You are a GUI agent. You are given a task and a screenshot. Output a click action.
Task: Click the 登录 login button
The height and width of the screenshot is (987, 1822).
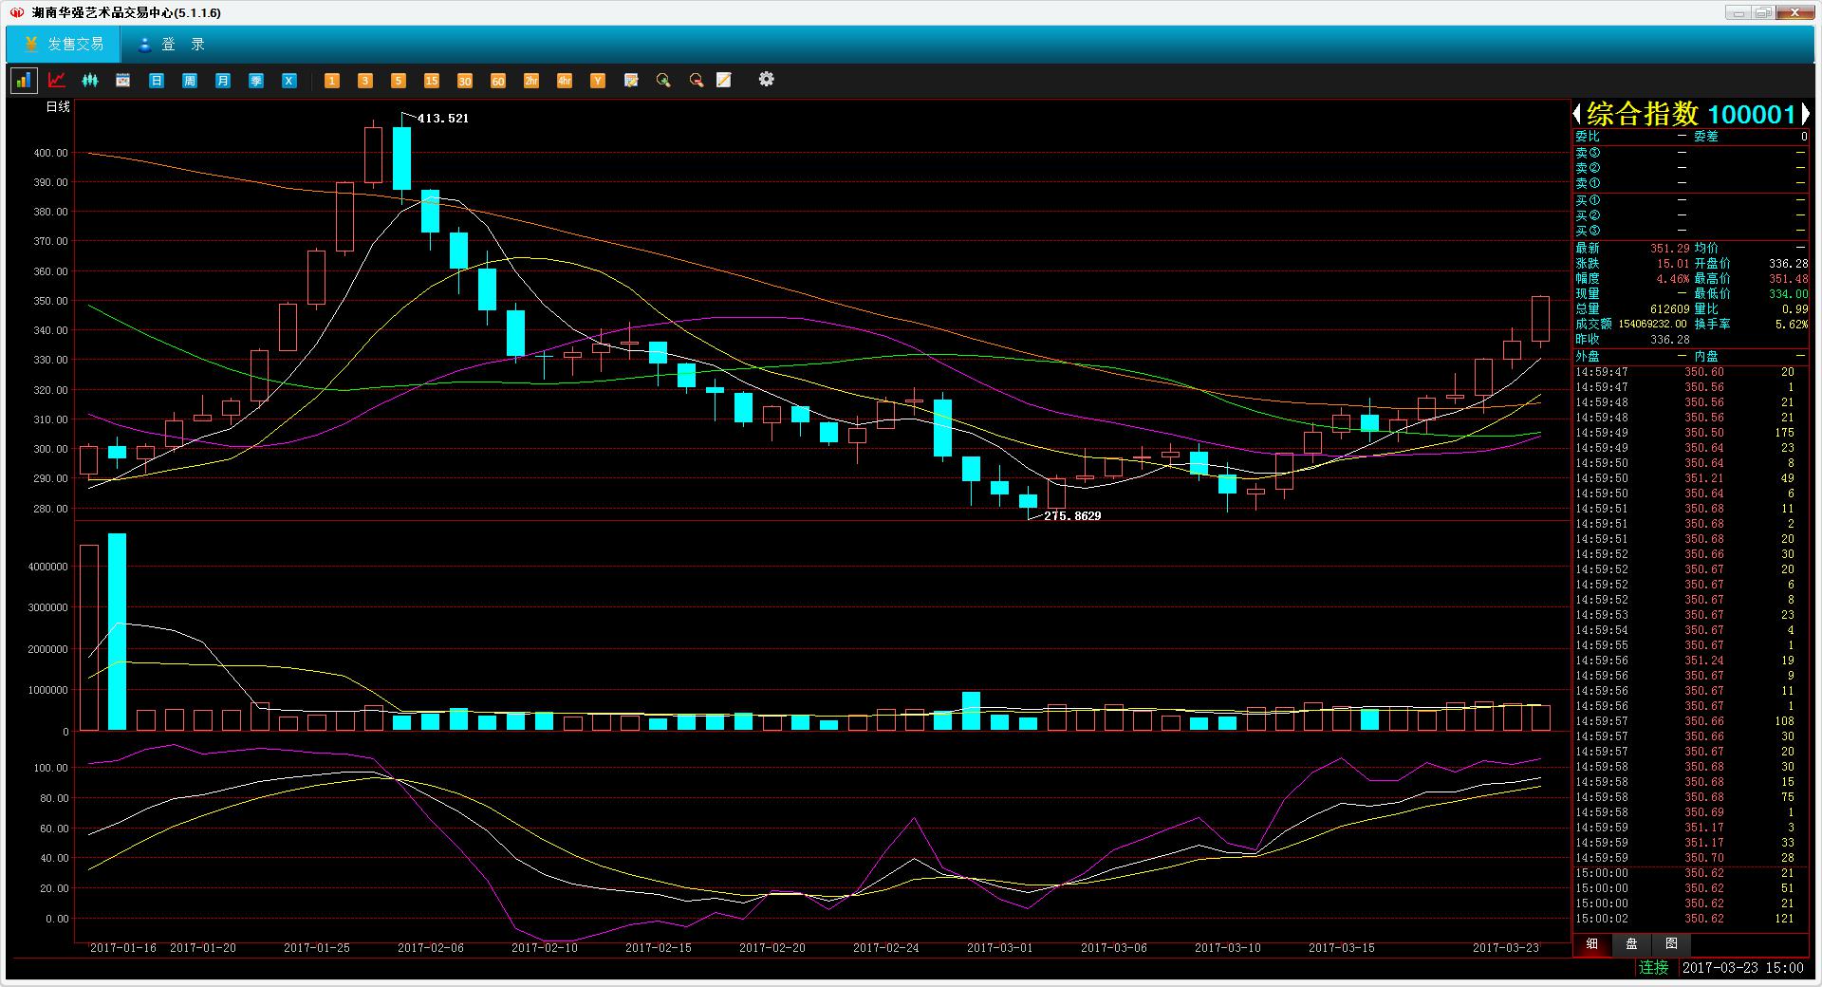[171, 45]
